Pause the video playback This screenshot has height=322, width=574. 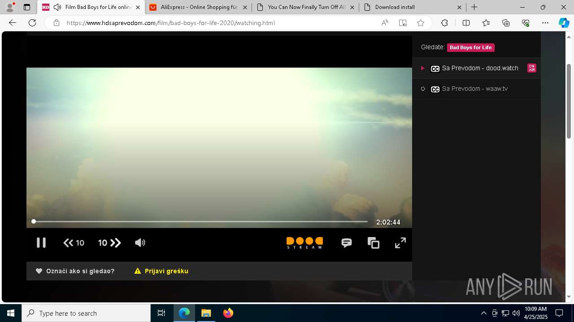click(x=41, y=242)
